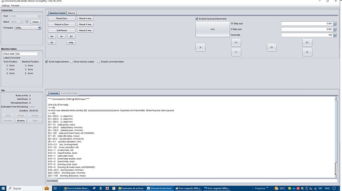Select console line '$0 = 200.0 (x, step/mm)'

pos(60,116)
